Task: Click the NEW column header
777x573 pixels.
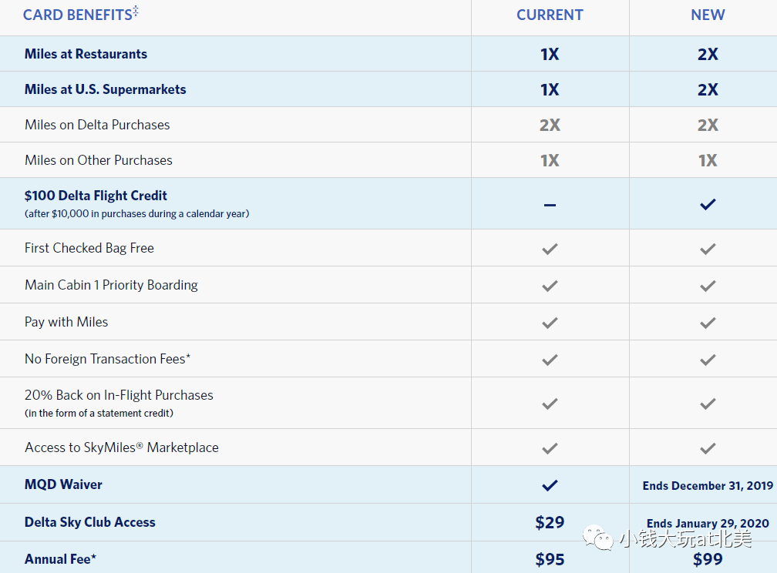Action: [x=708, y=15]
